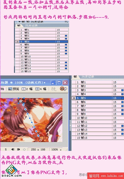The image size is (124, 179).
Task: Select the 帧1 row in the upper panel
Action: (42, 30)
